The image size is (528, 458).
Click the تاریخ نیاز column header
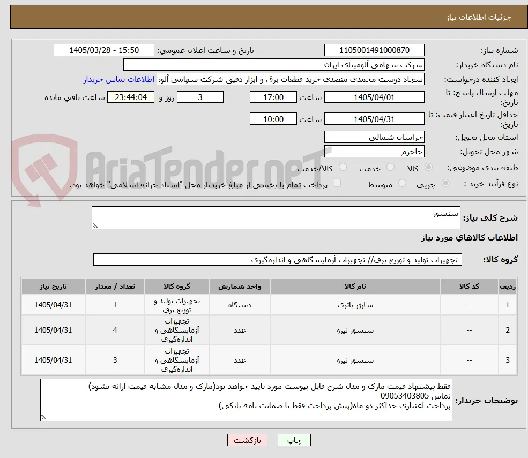pyautogui.click(x=53, y=287)
